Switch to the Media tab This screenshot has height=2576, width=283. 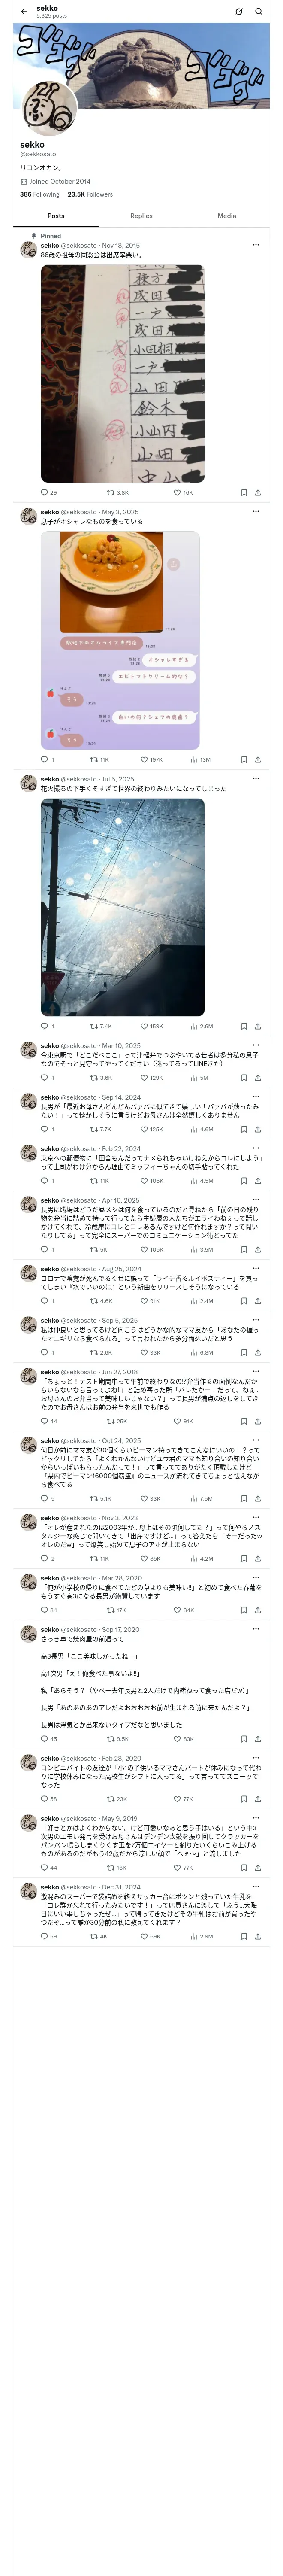(x=227, y=216)
